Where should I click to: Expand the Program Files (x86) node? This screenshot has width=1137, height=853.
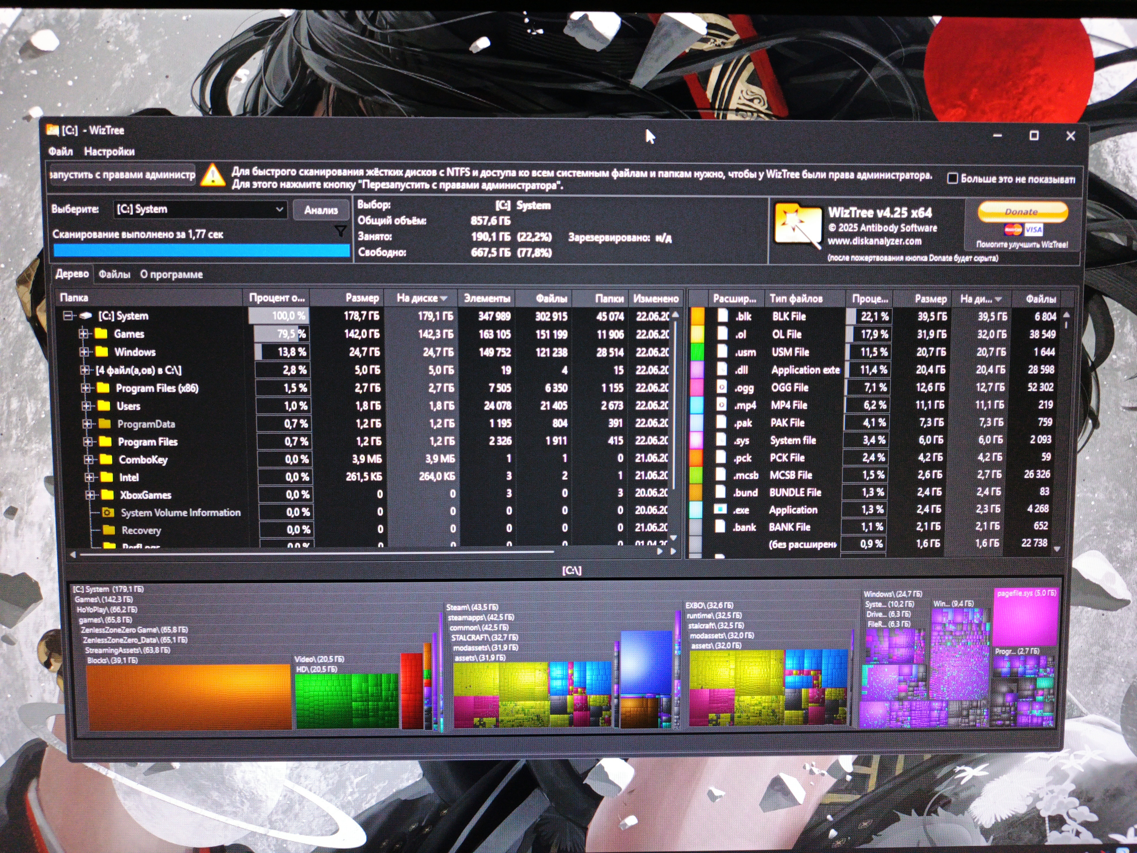click(x=86, y=388)
